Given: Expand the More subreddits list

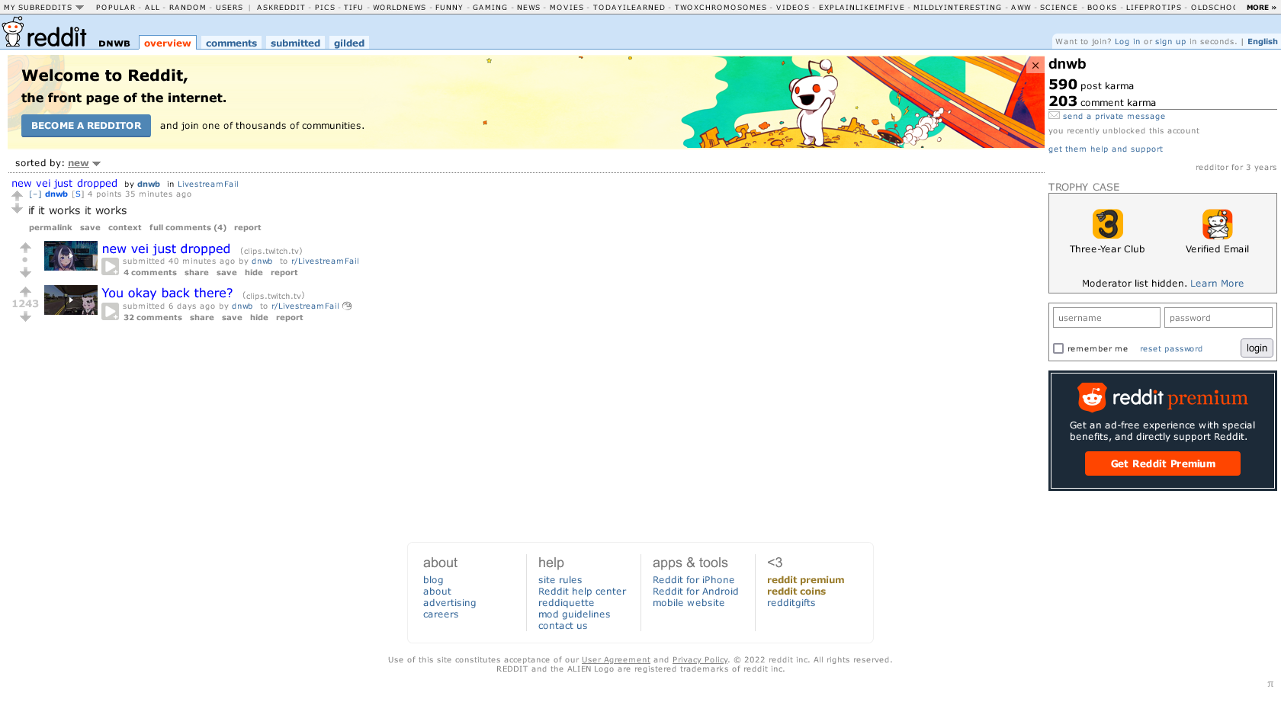Looking at the screenshot, I should pos(1261,7).
